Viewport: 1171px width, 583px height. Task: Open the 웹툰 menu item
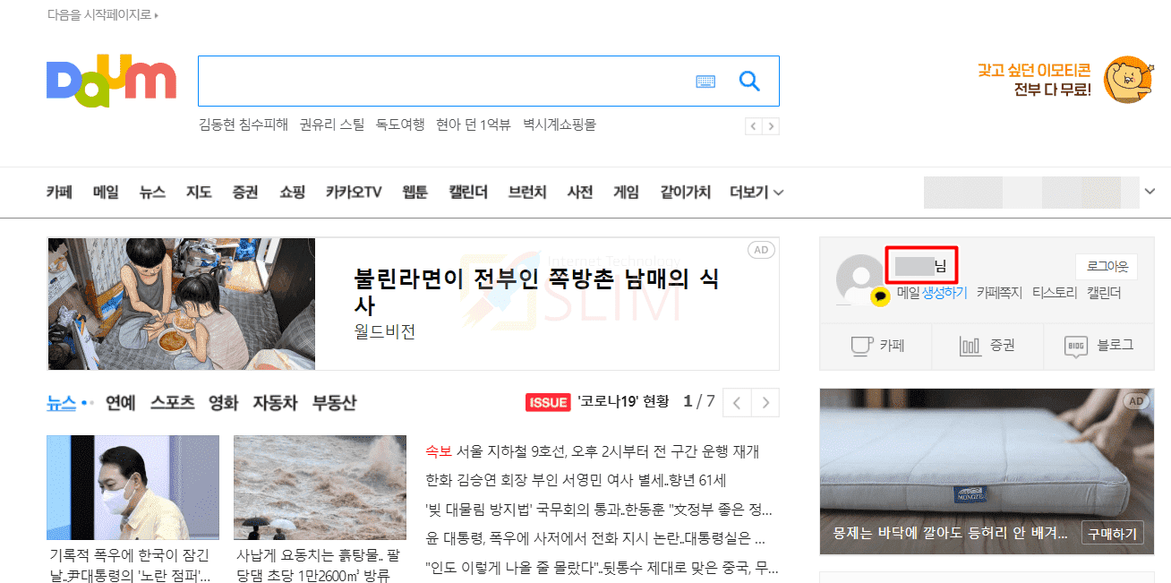[415, 192]
